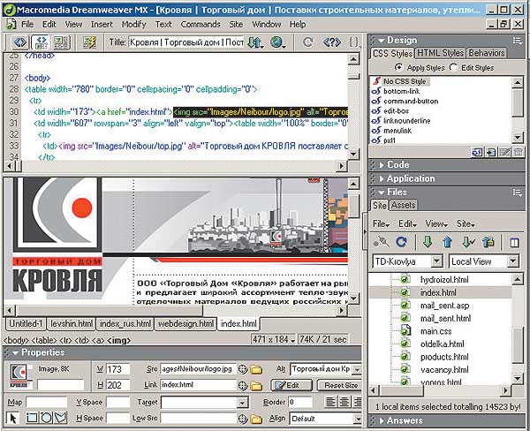The height and width of the screenshot is (431, 530).
Task: Expand the Answers panel group
Action: pyautogui.click(x=382, y=420)
